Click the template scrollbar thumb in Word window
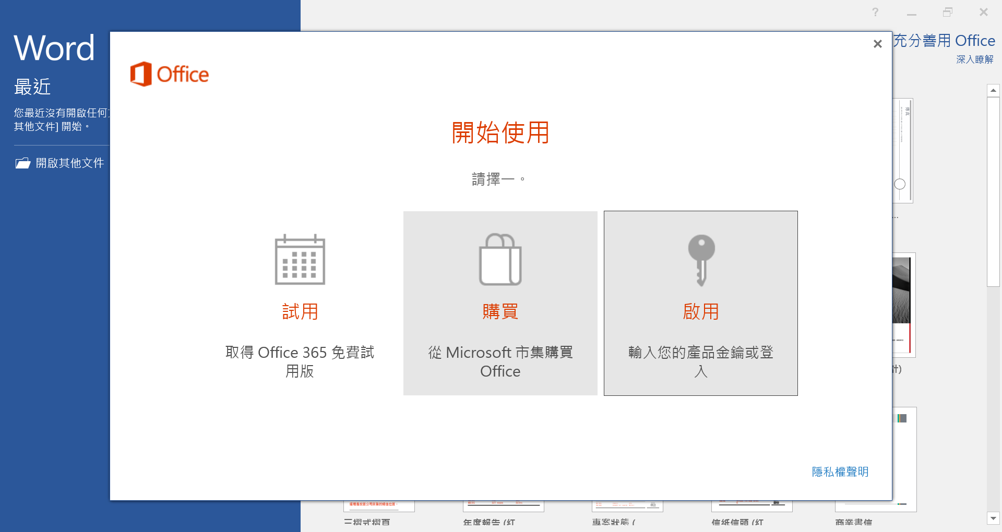The image size is (1002, 532). pyautogui.click(x=994, y=191)
